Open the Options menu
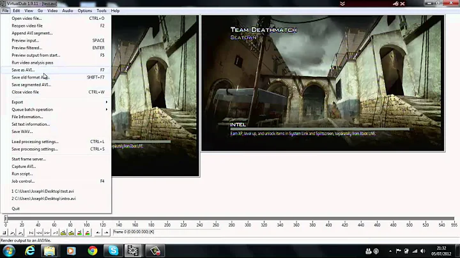This screenshot has width=460, height=258. (x=85, y=11)
